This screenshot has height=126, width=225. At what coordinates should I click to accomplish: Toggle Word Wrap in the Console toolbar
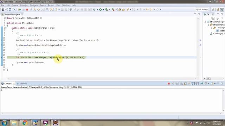189,84
